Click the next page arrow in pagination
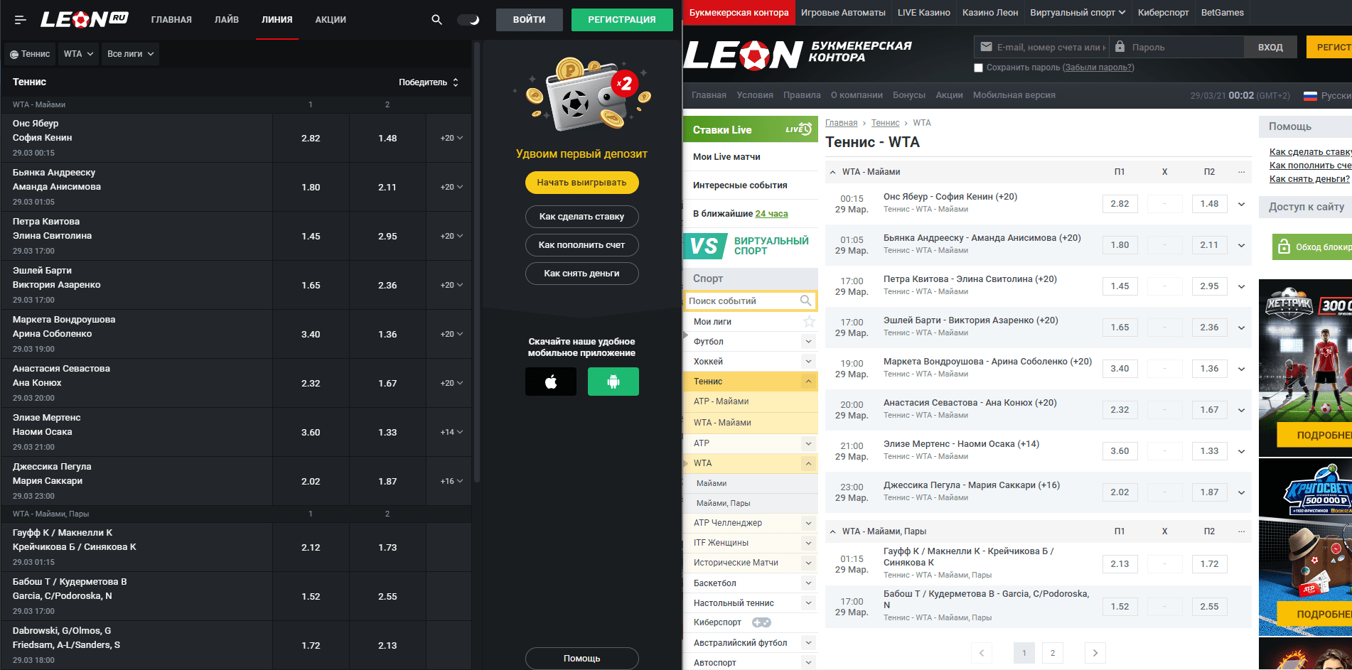Image resolution: width=1352 pixels, height=670 pixels. 1095,653
